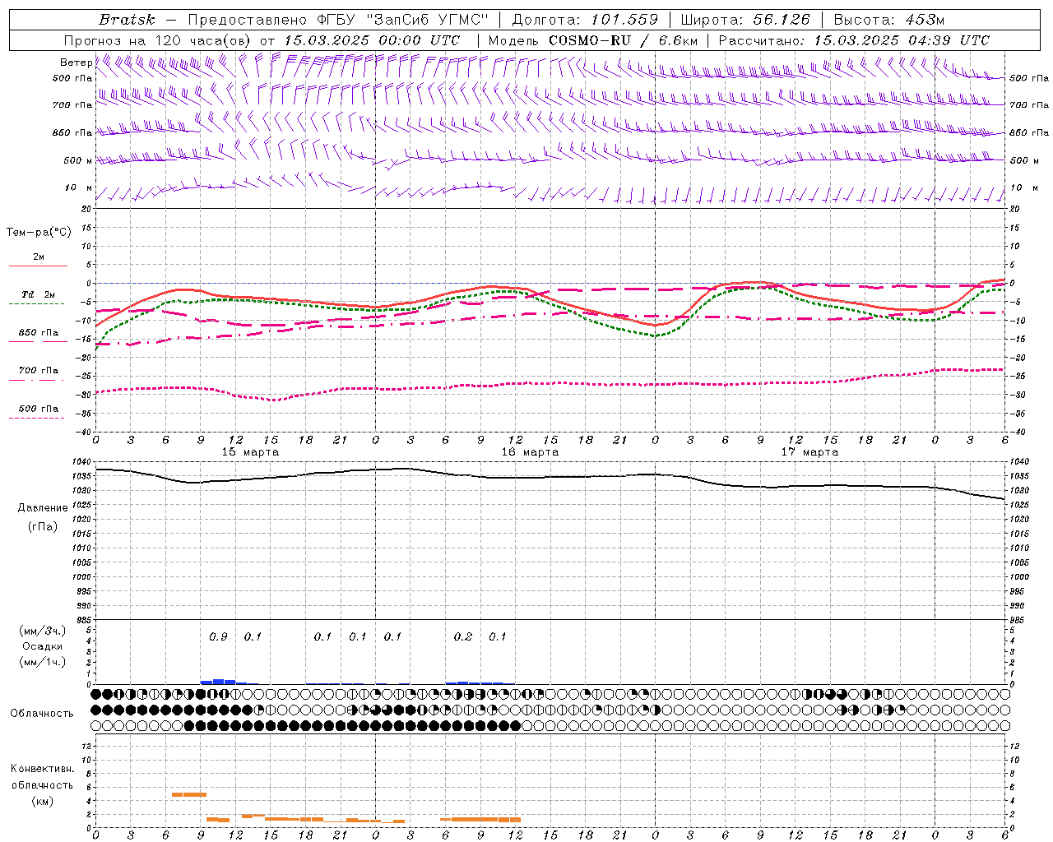The width and height of the screenshot is (1053, 842).
Task: Click the "16 марта" date label
Action: [530, 452]
